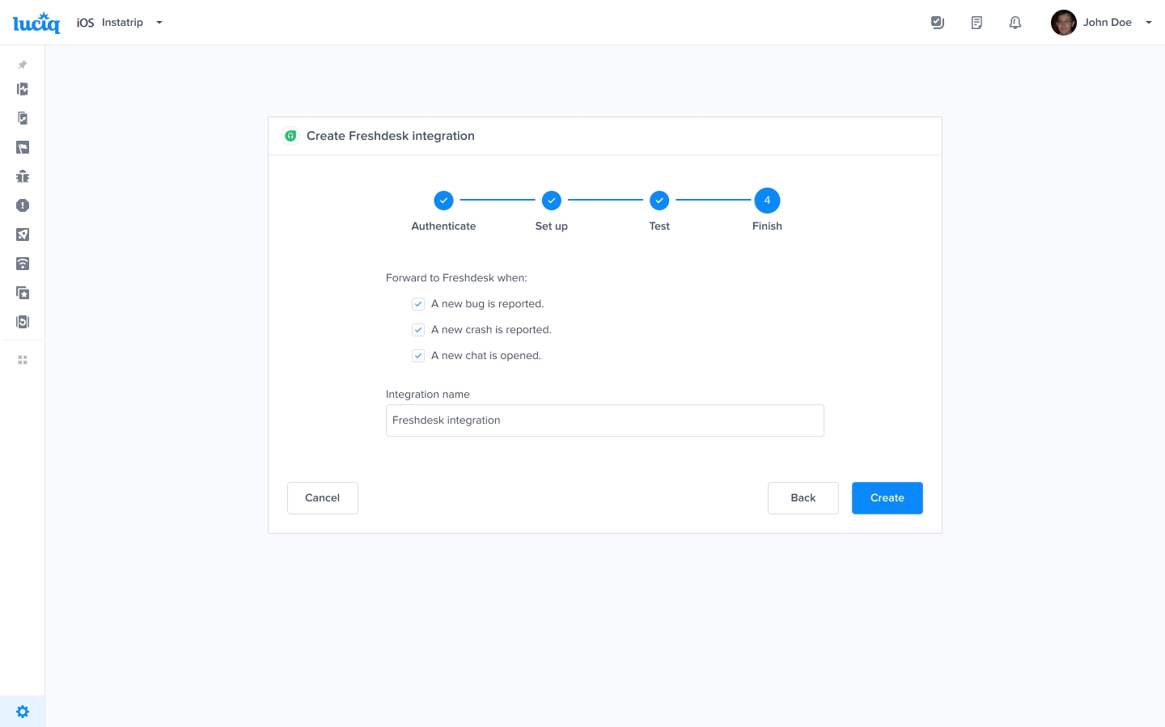Expand the Instatrip app selector dropdown
Screen dimensions: 1165x727
pos(159,23)
